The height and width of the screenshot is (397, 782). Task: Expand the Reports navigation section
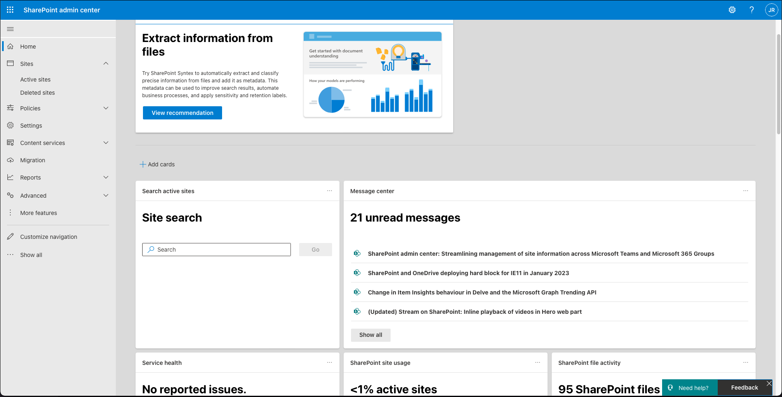[106, 177]
